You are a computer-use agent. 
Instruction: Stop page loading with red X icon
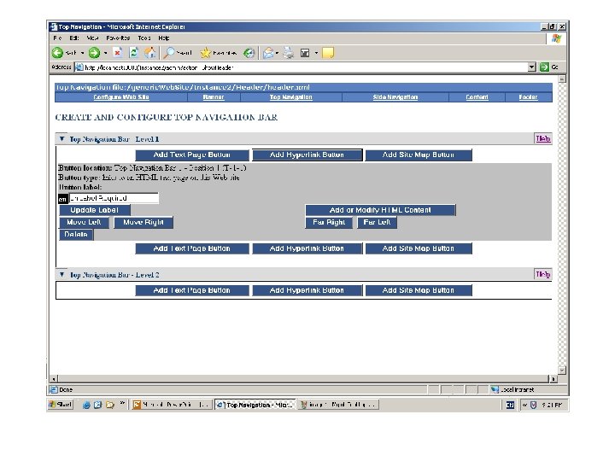(x=117, y=53)
